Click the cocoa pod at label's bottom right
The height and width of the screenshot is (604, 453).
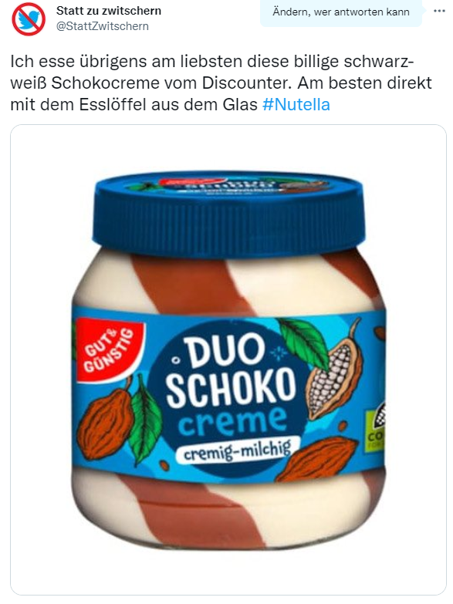tap(319, 460)
